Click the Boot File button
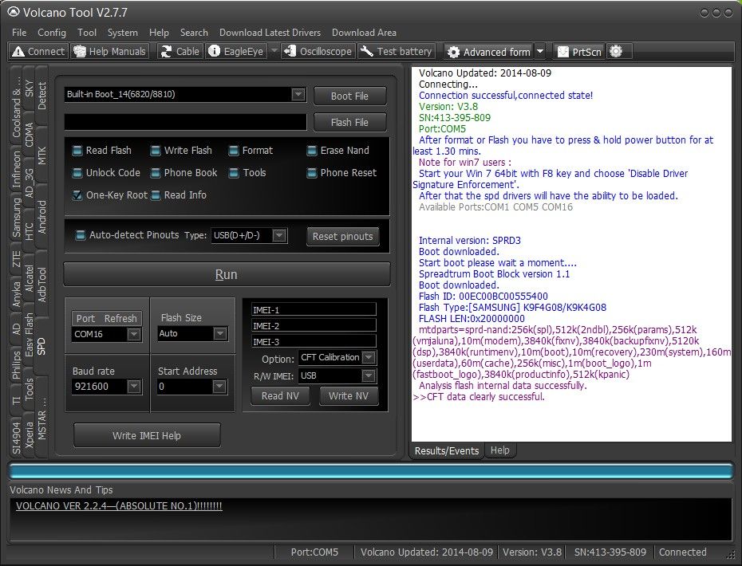This screenshot has height=566, width=742. (x=349, y=96)
